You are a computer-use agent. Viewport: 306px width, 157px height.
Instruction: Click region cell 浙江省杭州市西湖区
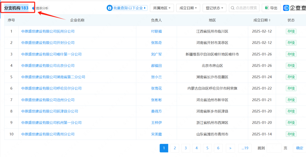pyautogui.click(x=212, y=123)
